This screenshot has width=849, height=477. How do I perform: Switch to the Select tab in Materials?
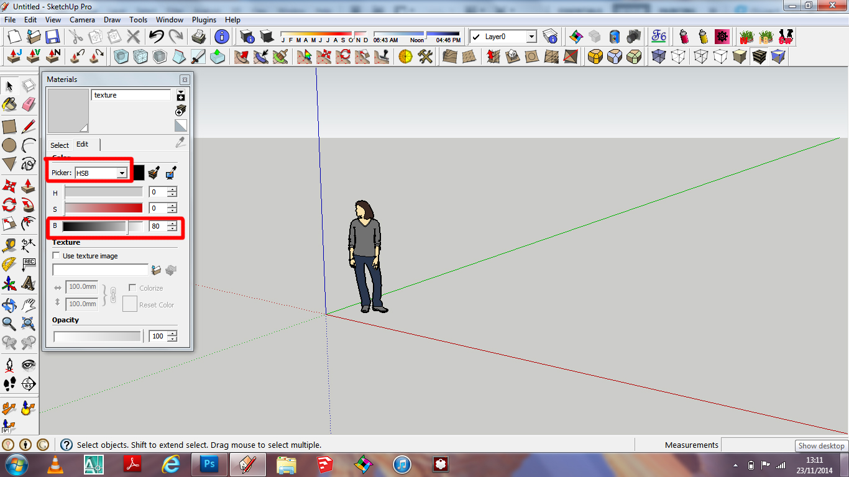60,145
